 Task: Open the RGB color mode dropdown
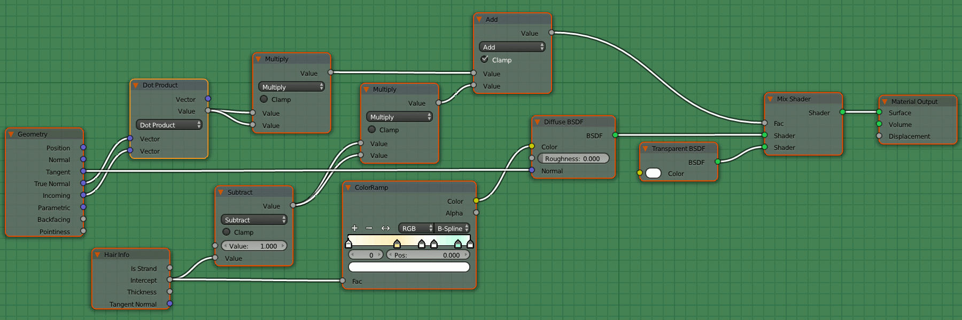[x=416, y=228]
